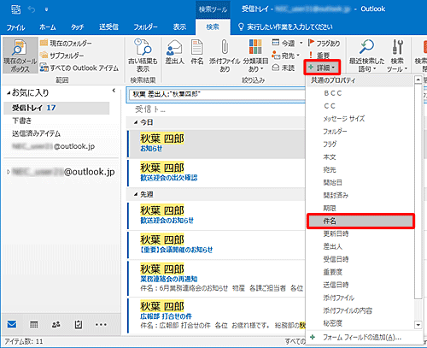Filter by sender with 差出人 ribbon icon

(x=175, y=52)
